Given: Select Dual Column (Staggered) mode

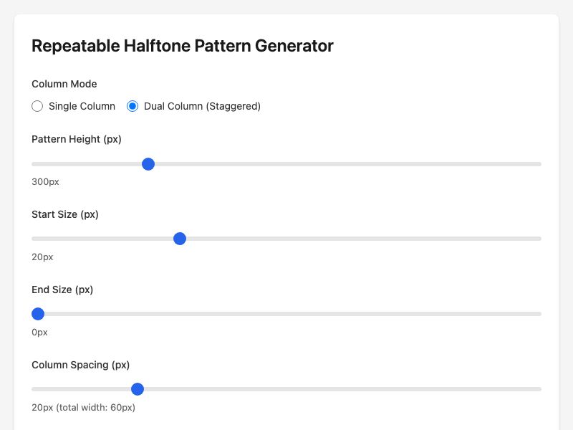Looking at the screenshot, I should 133,106.
